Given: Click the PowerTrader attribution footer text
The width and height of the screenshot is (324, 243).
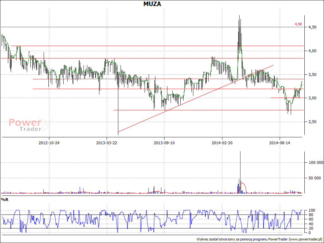Looking at the screenshot, I should (x=259, y=239).
